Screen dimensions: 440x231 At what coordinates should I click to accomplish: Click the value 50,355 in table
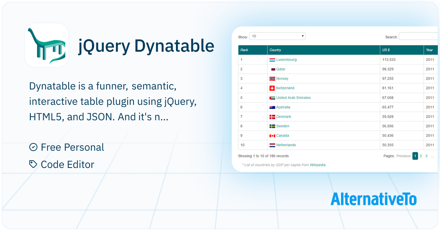[388, 145]
